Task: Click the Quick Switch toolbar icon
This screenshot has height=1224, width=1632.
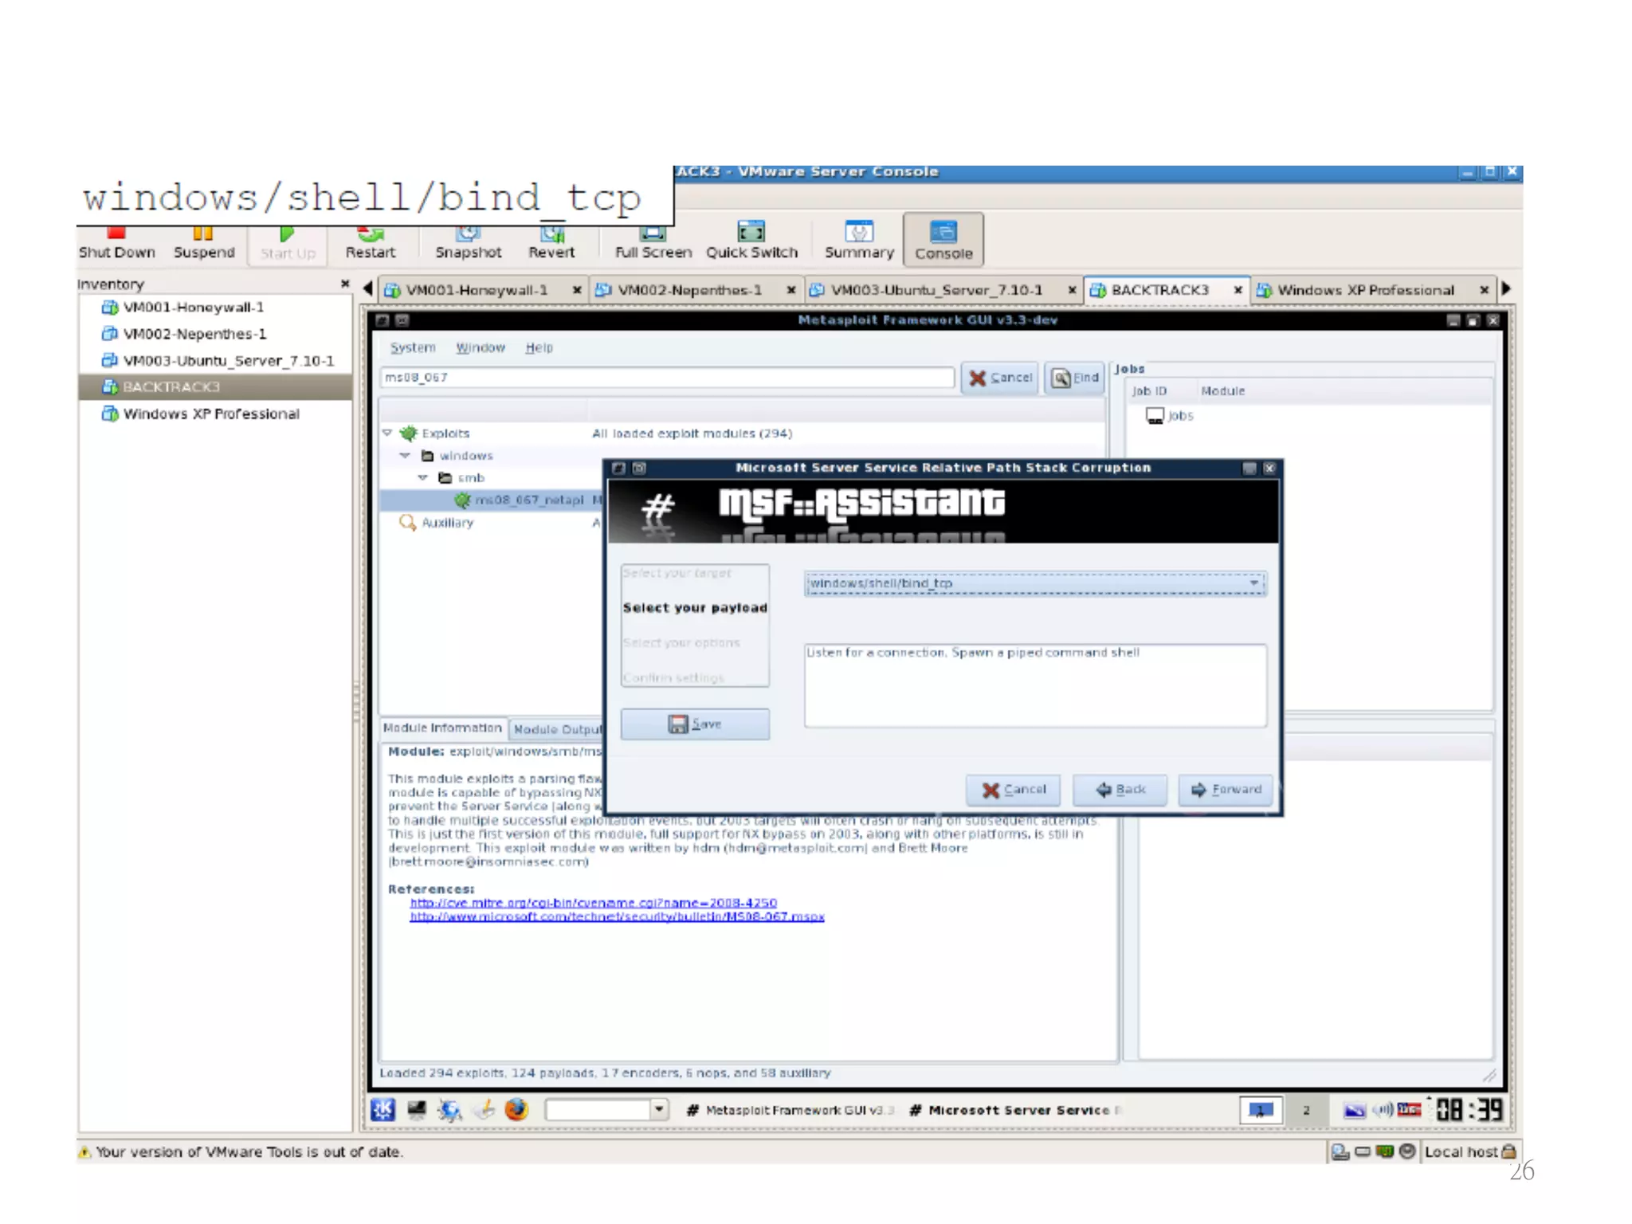Action: (x=751, y=232)
